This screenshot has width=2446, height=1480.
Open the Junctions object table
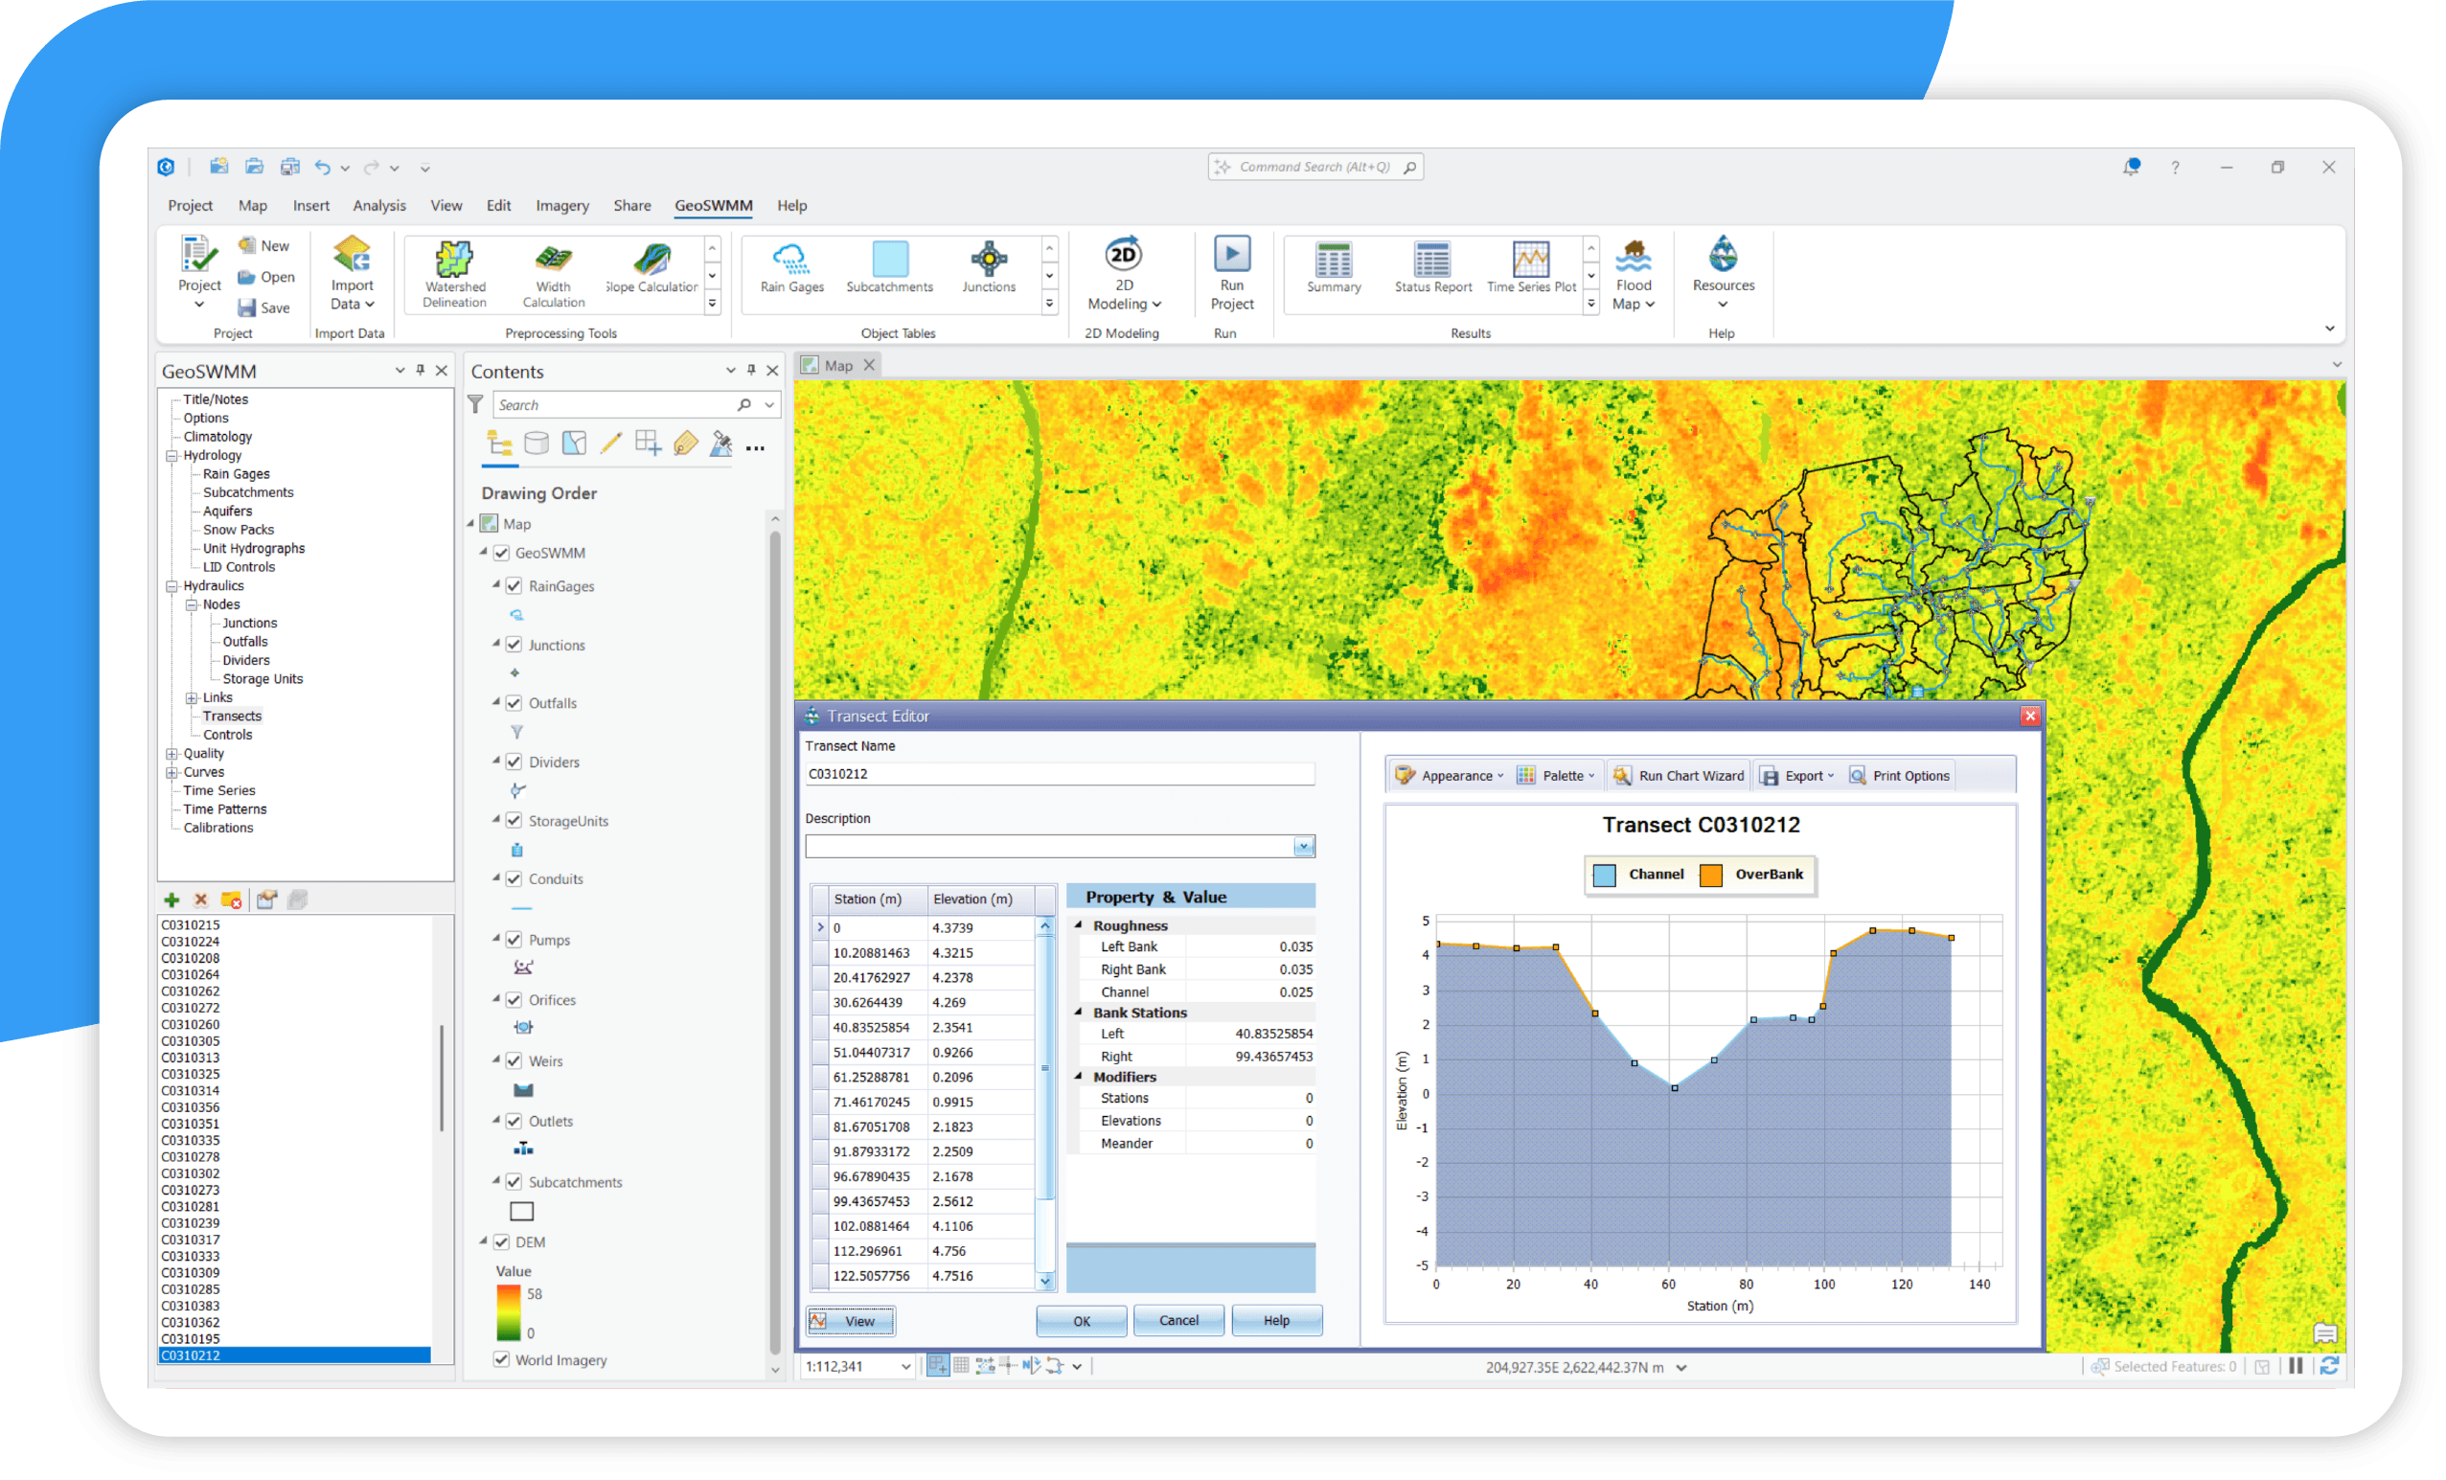(988, 268)
